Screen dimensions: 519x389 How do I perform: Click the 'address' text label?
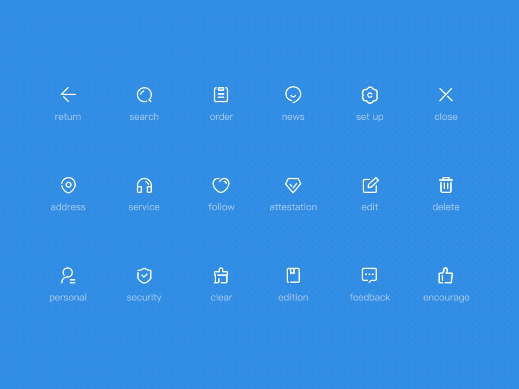[x=68, y=207]
